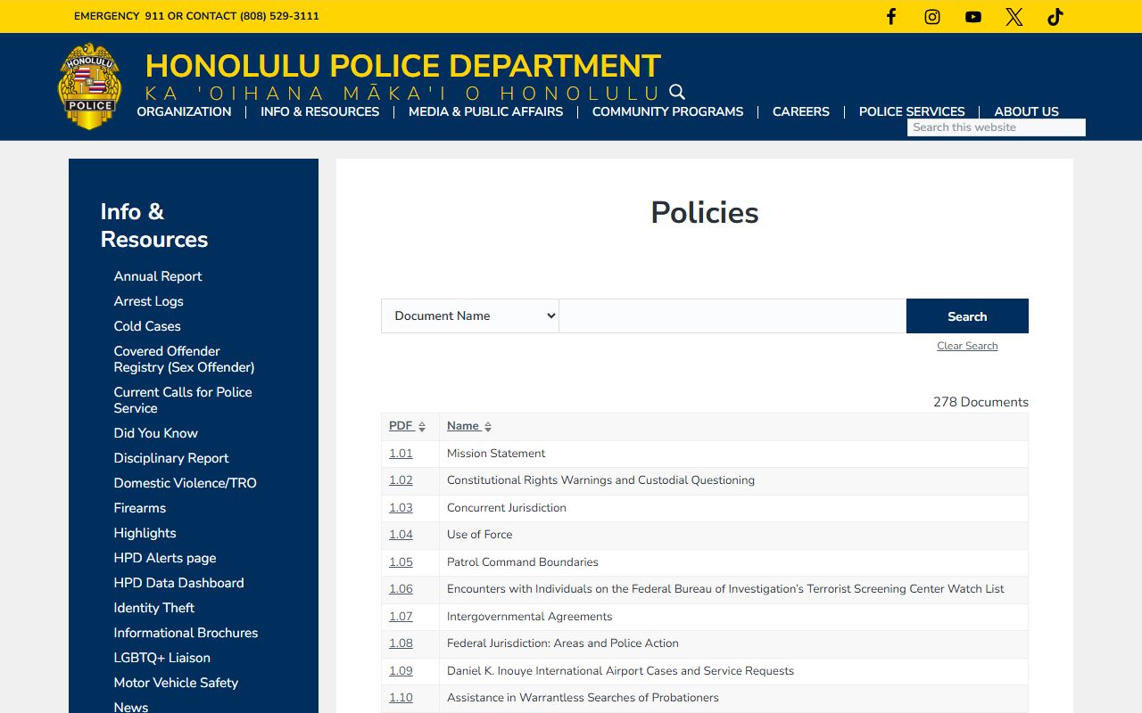Select the Mission Statement row text

click(x=496, y=454)
